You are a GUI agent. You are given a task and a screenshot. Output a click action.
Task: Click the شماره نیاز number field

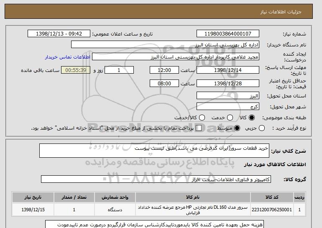tap(228, 34)
